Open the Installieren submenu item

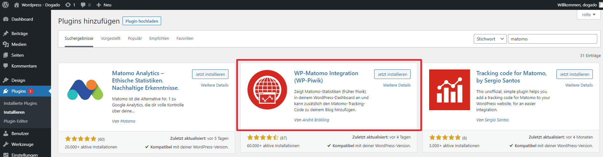coord(14,112)
